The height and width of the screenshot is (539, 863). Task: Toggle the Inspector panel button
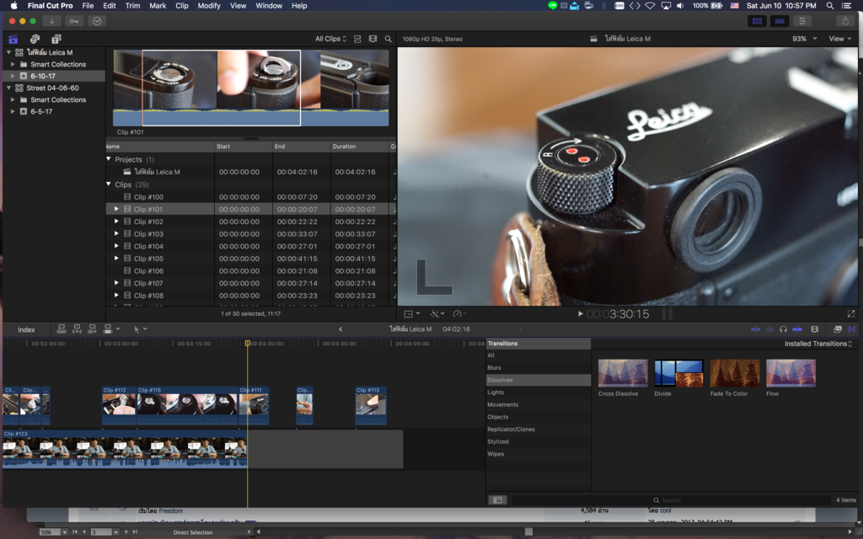pos(803,21)
